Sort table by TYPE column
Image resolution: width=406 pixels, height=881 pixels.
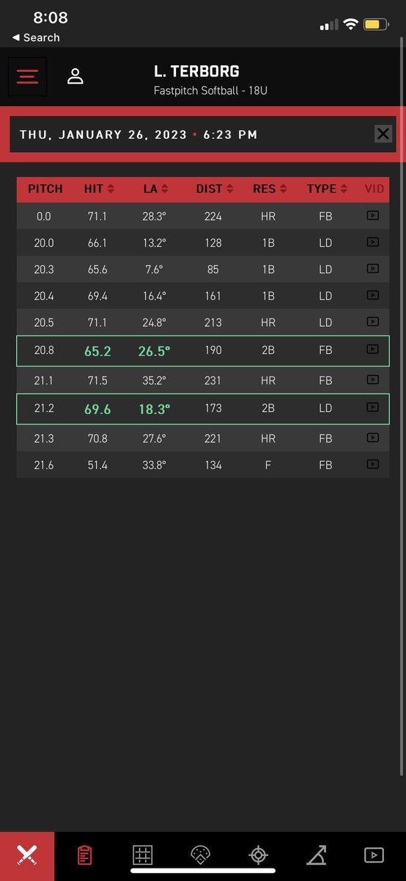(x=327, y=189)
